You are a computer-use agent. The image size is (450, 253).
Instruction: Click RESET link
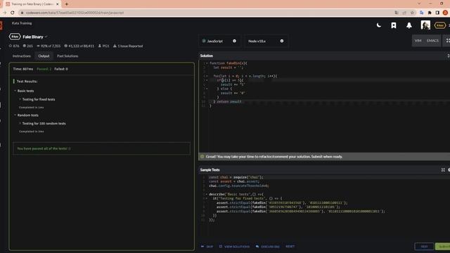click(290, 246)
